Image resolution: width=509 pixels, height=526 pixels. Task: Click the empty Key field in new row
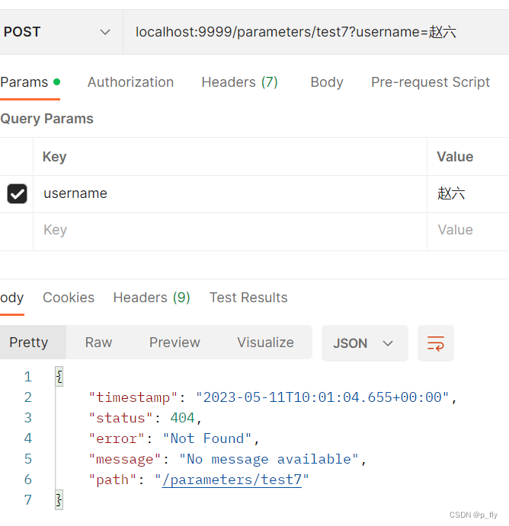(x=229, y=230)
